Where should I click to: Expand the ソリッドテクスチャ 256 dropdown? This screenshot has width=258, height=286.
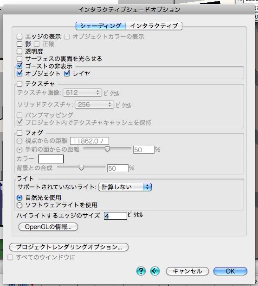(x=94, y=105)
